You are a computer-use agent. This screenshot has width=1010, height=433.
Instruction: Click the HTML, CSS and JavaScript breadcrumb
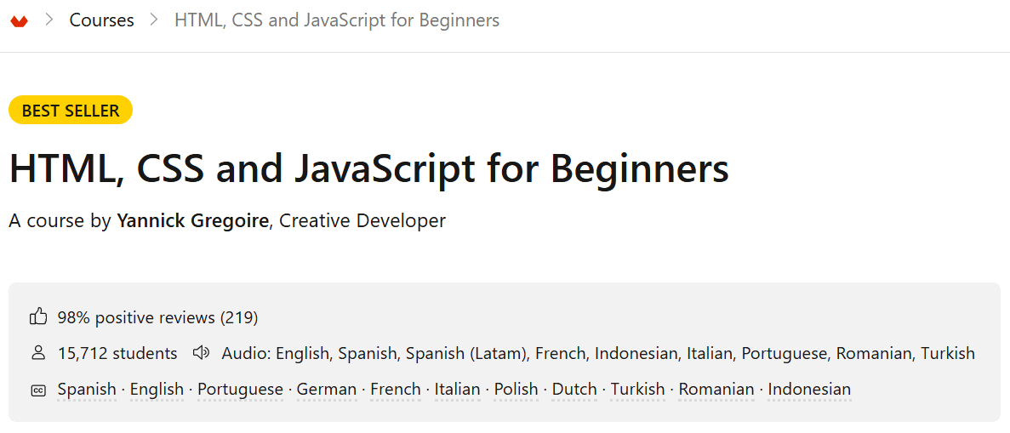(x=337, y=20)
